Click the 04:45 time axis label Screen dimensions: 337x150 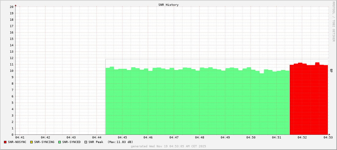pyautogui.click(x=122, y=138)
